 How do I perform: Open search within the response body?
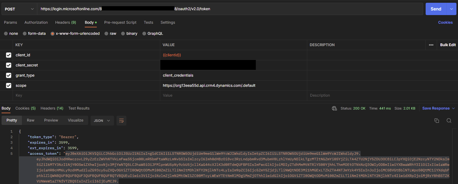click(x=449, y=121)
